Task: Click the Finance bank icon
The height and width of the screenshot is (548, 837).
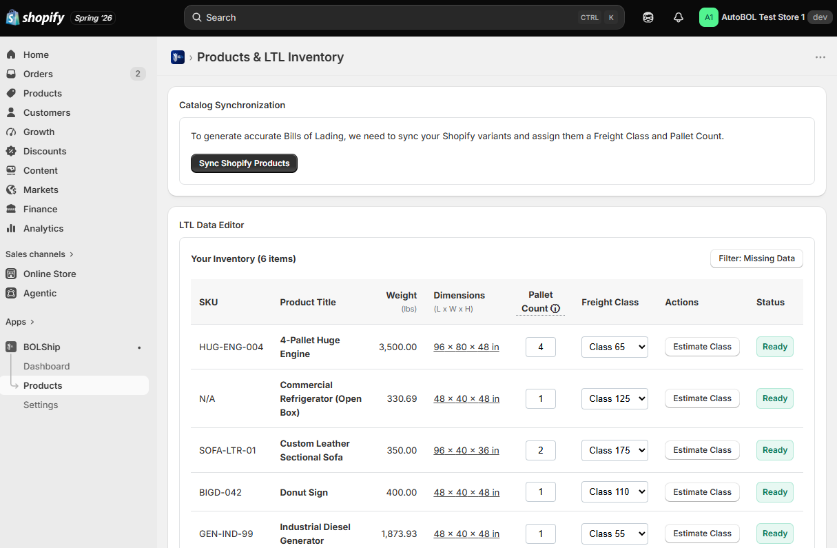Action: click(11, 209)
